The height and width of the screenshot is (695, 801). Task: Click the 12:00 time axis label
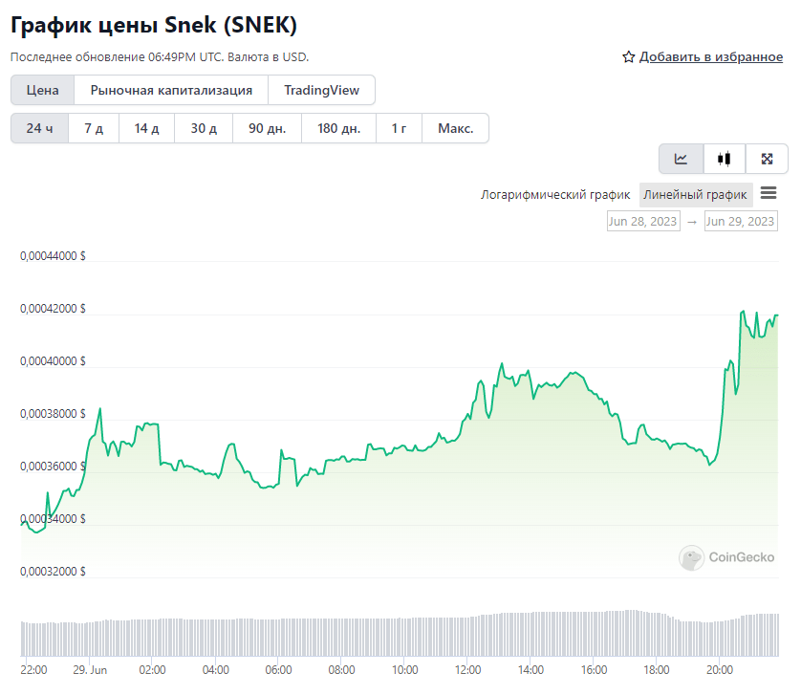click(x=468, y=670)
